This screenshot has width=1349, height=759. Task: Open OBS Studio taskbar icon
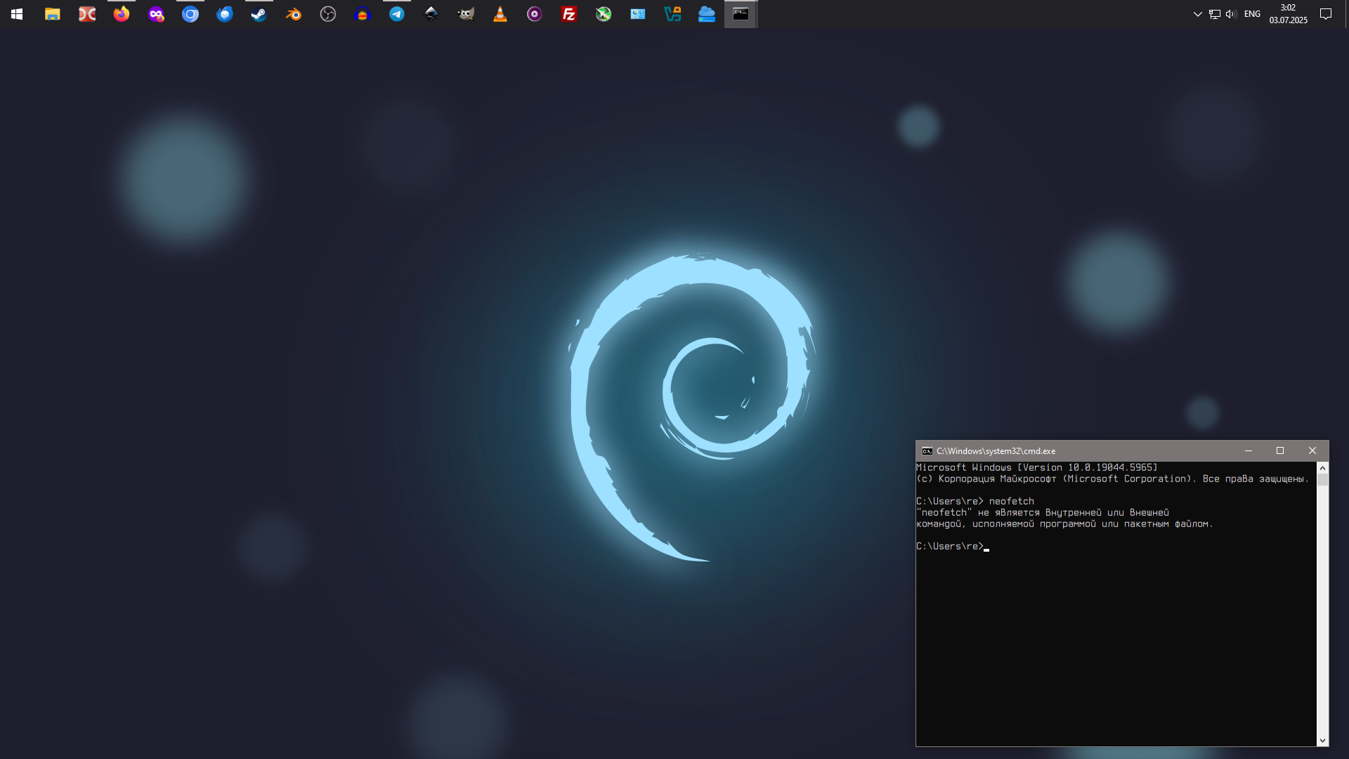tap(328, 14)
